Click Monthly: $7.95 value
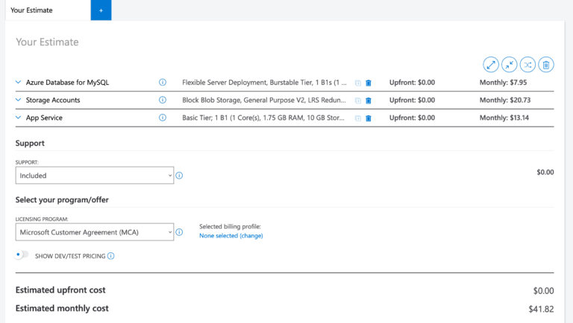Screen dimensions: 573x323 tap(503, 83)
